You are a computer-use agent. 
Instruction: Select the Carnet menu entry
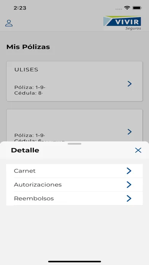74,171
